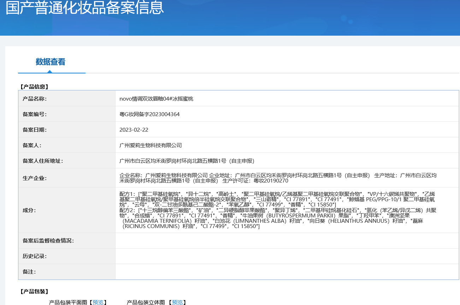Click the 产品包装立体图 label
The image size is (460, 305).
click(146, 302)
